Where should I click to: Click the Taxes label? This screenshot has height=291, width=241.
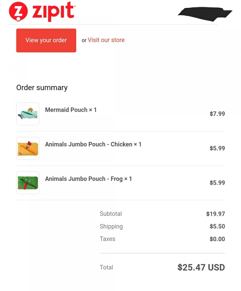(107, 239)
